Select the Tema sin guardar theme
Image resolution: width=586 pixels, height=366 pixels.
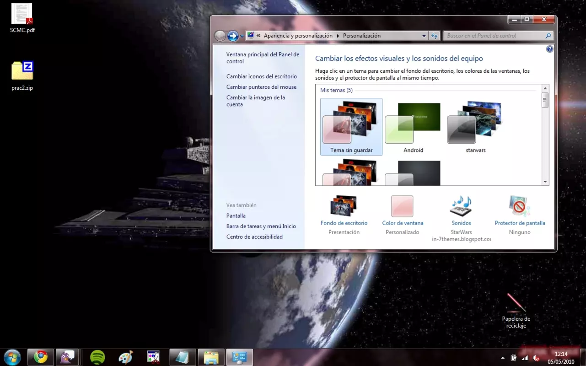pos(351,127)
